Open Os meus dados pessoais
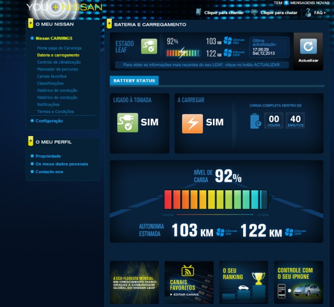The image size is (334, 307). tap(62, 164)
